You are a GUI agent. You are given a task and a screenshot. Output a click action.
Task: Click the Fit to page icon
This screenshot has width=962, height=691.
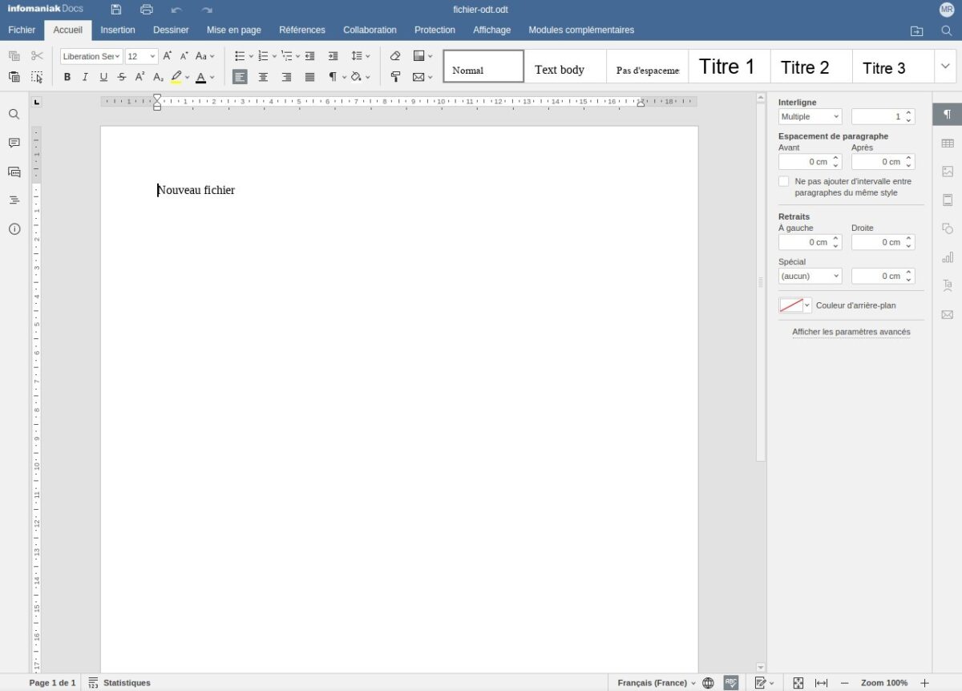pyautogui.click(x=798, y=683)
